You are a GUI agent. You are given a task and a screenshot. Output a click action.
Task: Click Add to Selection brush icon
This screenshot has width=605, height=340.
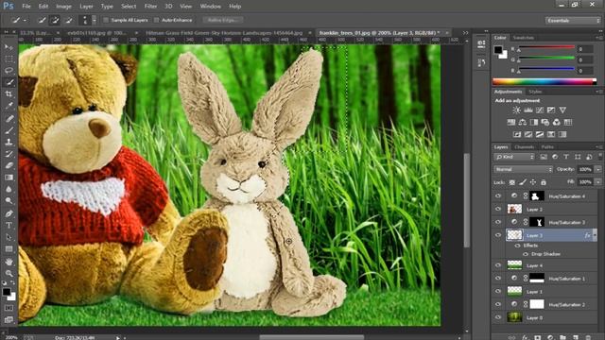(x=55, y=20)
